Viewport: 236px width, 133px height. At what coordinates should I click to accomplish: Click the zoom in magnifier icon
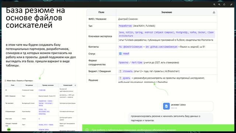219,4
